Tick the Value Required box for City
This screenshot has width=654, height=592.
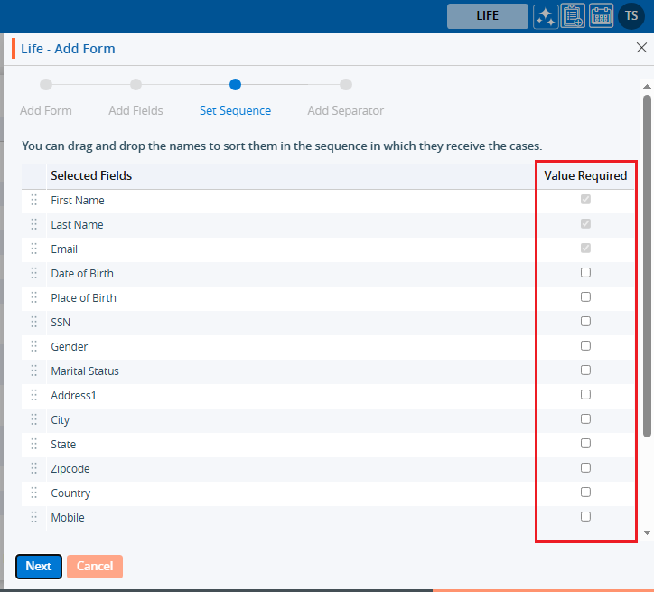tap(585, 419)
